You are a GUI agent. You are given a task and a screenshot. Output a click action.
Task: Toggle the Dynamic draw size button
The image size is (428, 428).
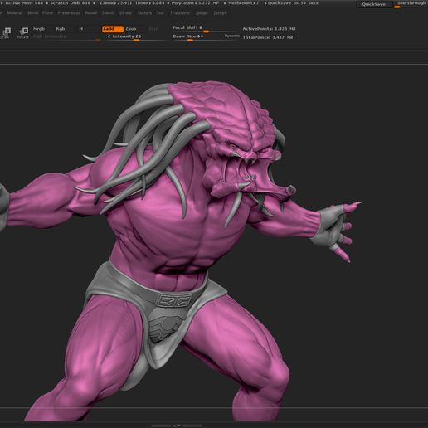pos(231,36)
